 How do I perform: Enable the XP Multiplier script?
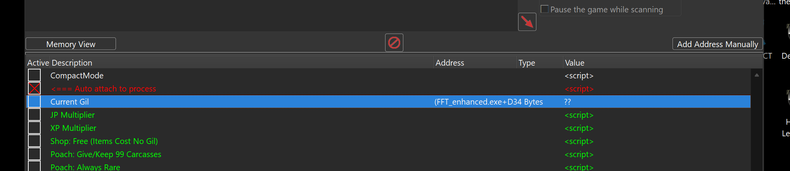pos(35,128)
